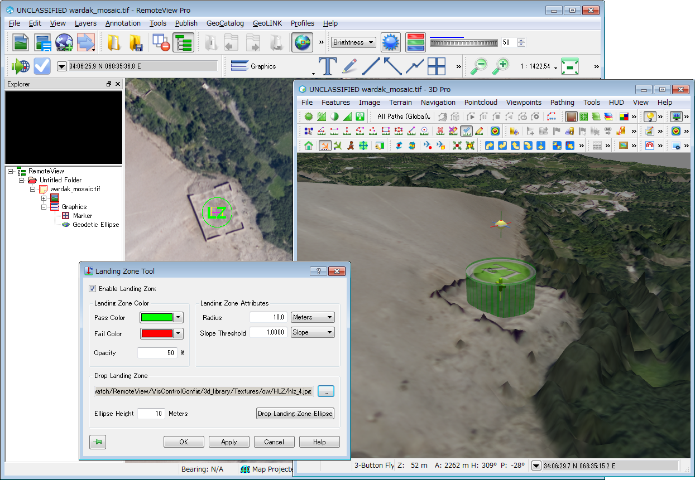Viewport: 695px width, 480px height.
Task: Click the home icon in 3D Pro toolbar
Action: coord(308,146)
